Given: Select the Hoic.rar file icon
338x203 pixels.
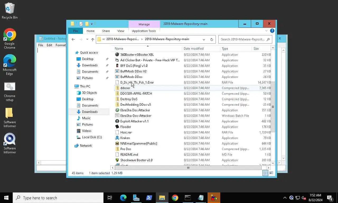Looking at the screenshot, I should click(x=117, y=132).
